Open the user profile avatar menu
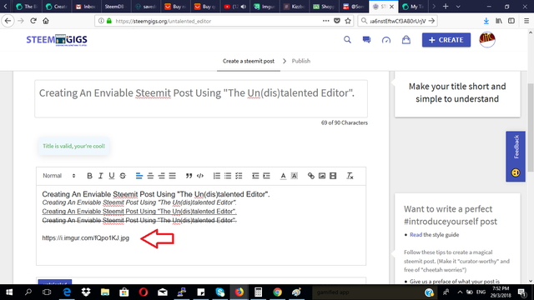 (487, 40)
